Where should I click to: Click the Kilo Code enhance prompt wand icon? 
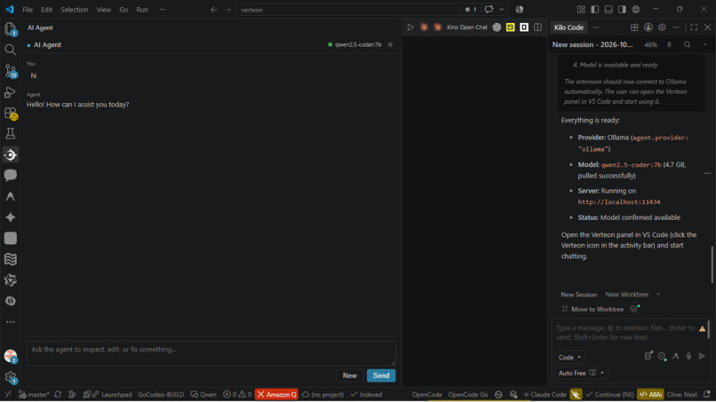click(x=675, y=356)
